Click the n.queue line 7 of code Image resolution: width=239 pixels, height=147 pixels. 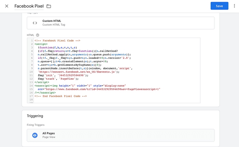[73, 62]
